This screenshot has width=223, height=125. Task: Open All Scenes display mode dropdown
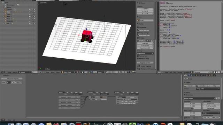(24, 72)
